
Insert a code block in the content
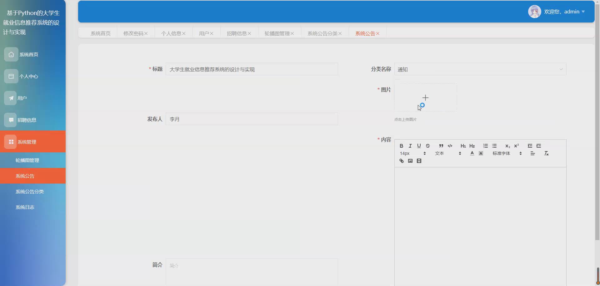coord(450,146)
